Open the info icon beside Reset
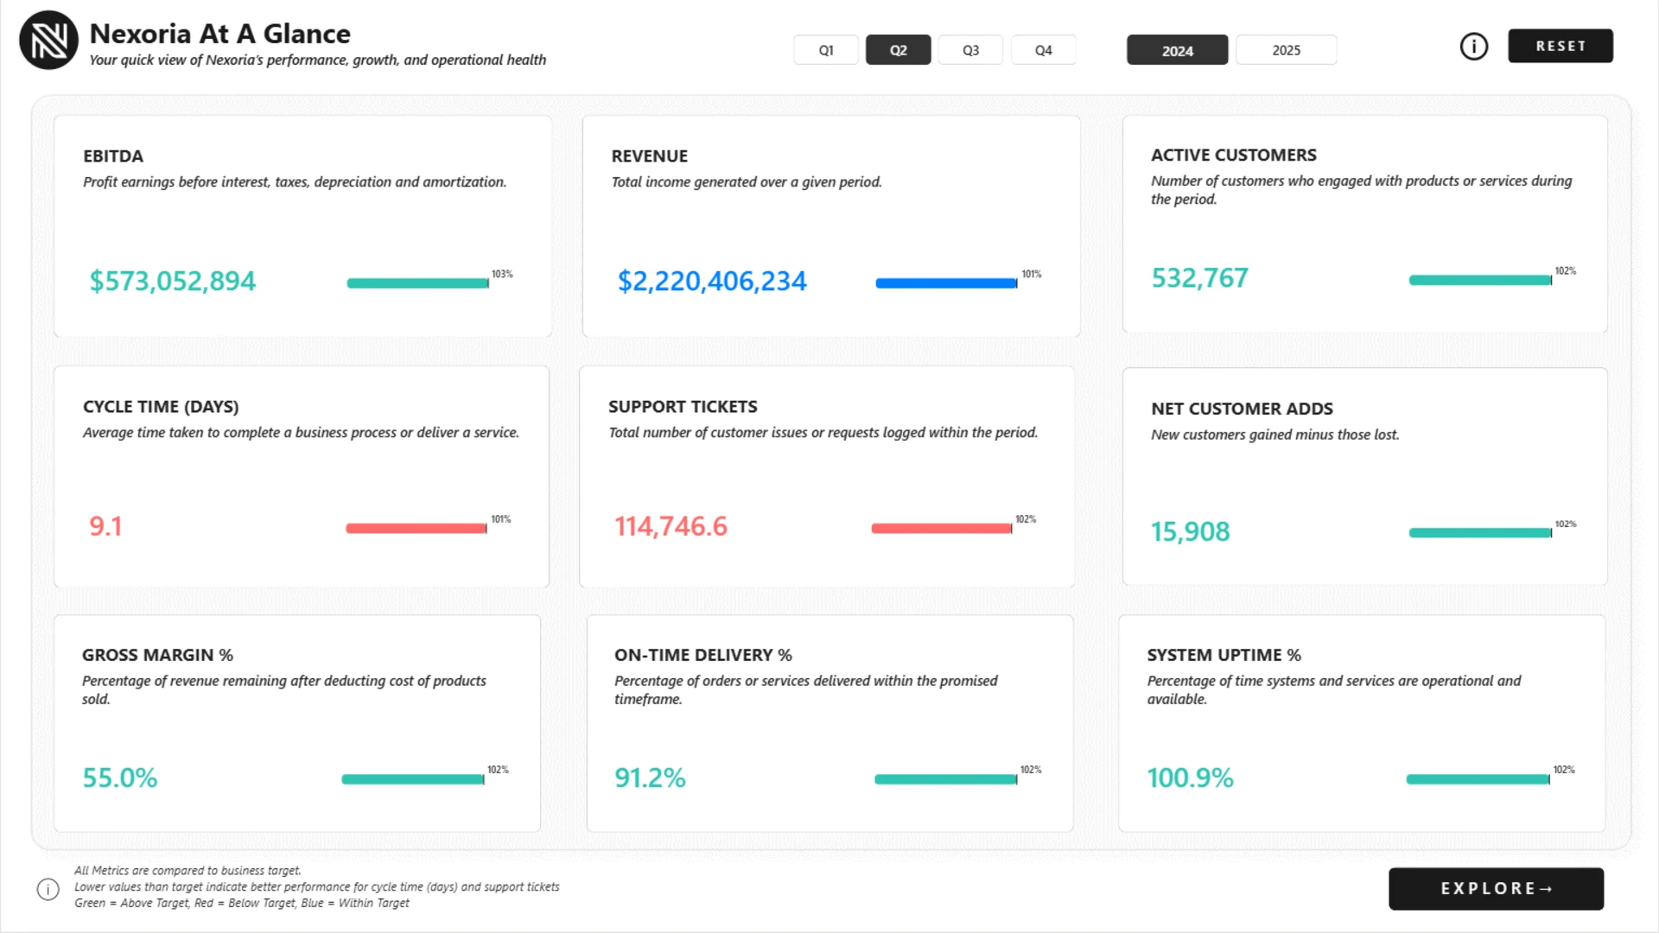Image resolution: width=1659 pixels, height=933 pixels. click(x=1473, y=47)
